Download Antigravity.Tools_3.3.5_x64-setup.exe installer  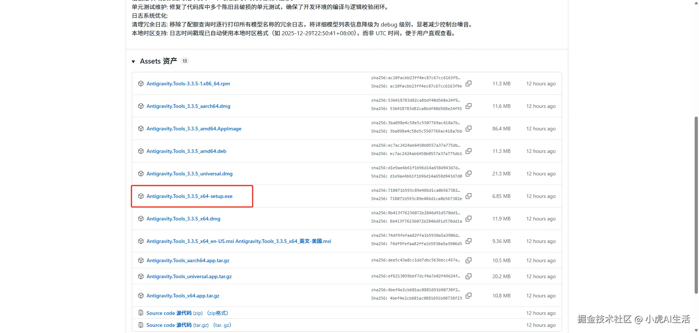[x=190, y=196]
